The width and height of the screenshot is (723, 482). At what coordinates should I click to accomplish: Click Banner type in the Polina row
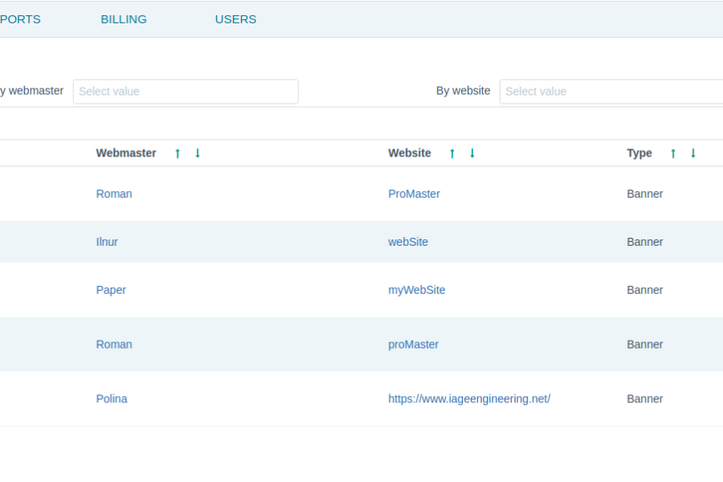(x=644, y=398)
